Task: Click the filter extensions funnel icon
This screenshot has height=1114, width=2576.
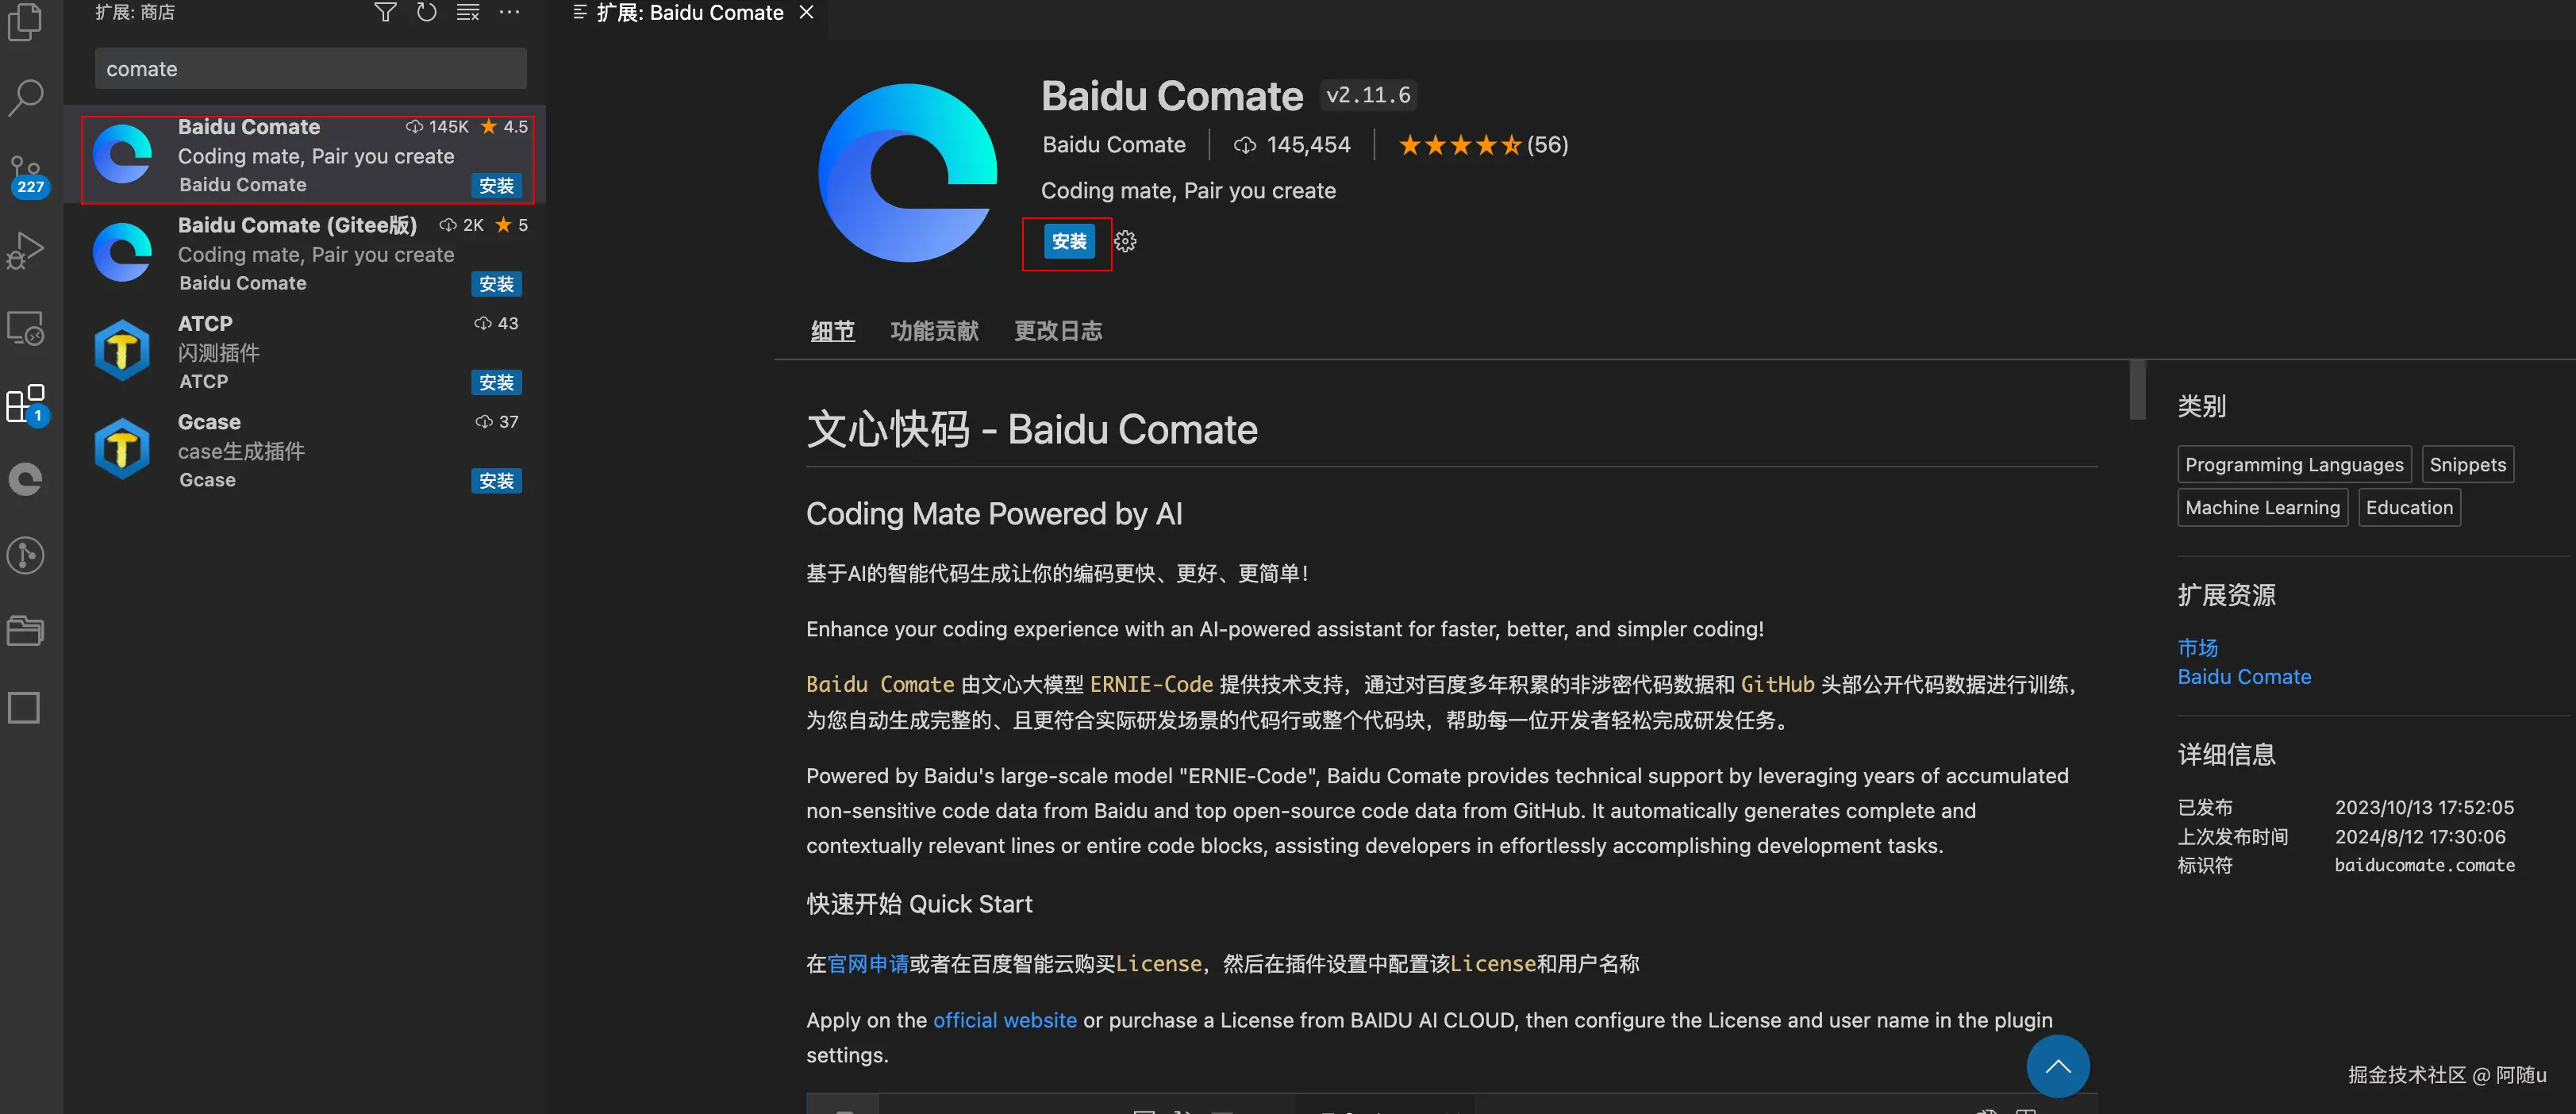Action: pyautogui.click(x=385, y=13)
